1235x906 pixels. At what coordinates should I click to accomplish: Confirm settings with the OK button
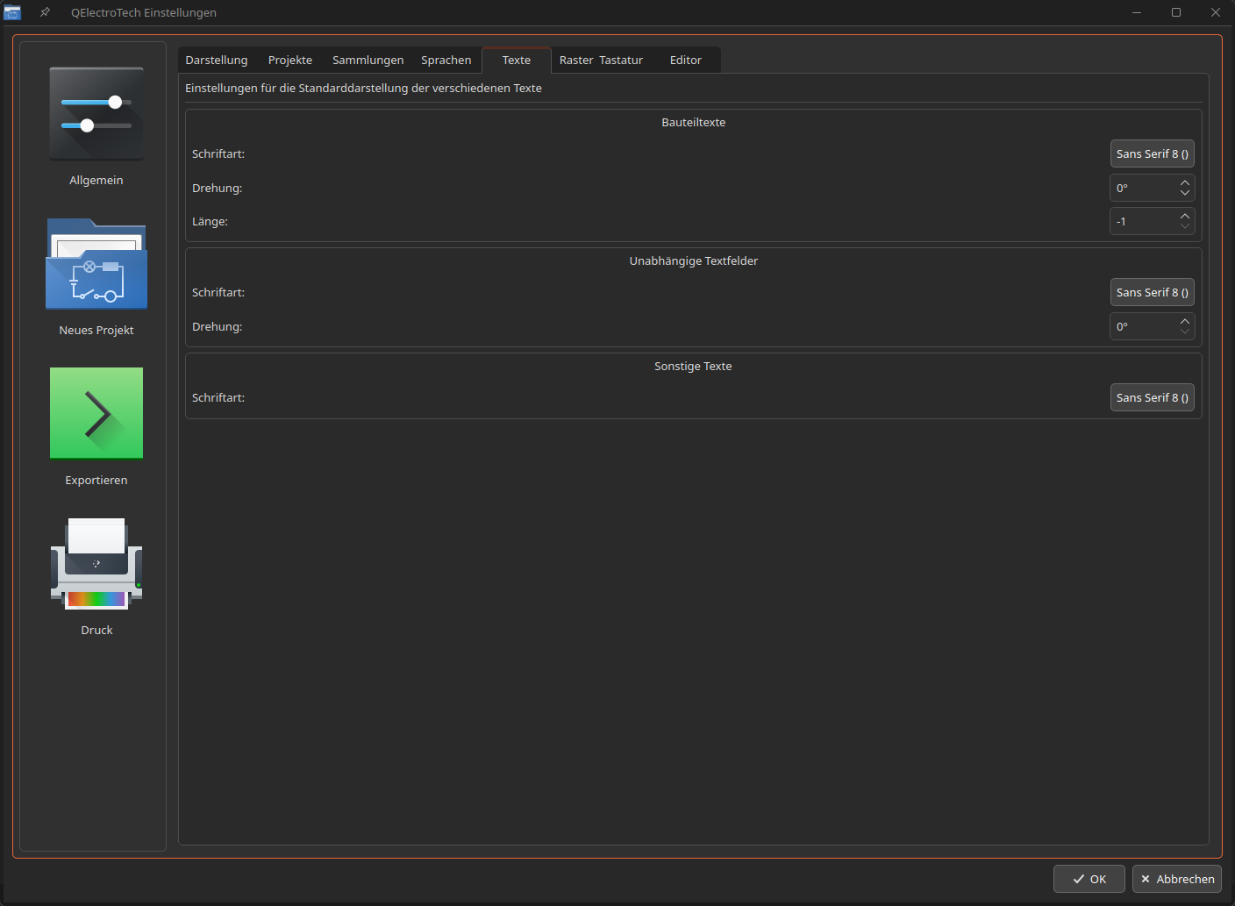click(1089, 879)
